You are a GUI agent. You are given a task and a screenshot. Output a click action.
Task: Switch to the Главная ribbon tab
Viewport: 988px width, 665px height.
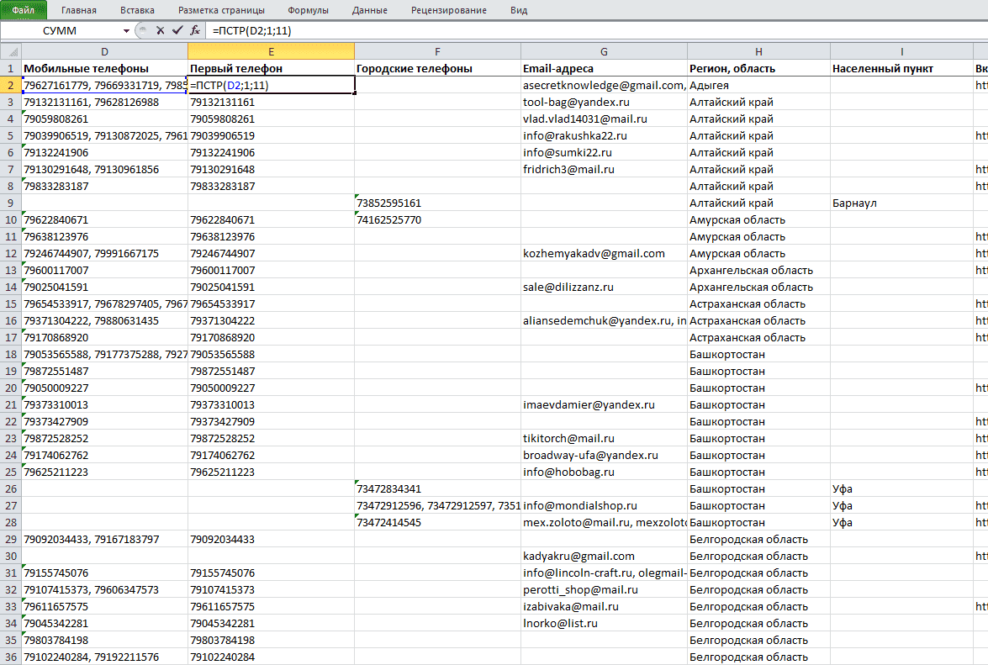[x=79, y=10]
